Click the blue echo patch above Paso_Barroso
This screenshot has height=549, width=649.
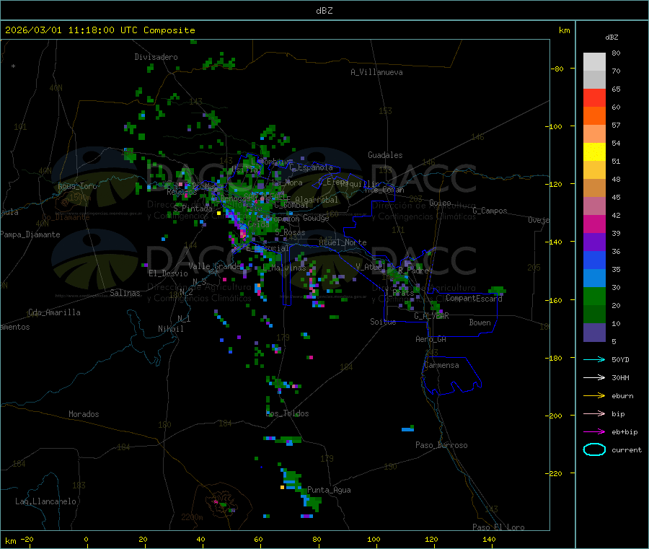click(407, 429)
